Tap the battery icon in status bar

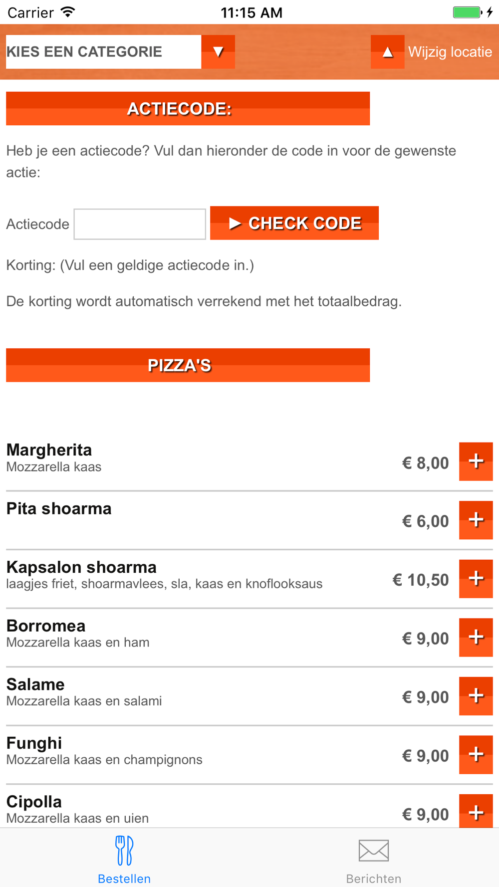pos(467,12)
